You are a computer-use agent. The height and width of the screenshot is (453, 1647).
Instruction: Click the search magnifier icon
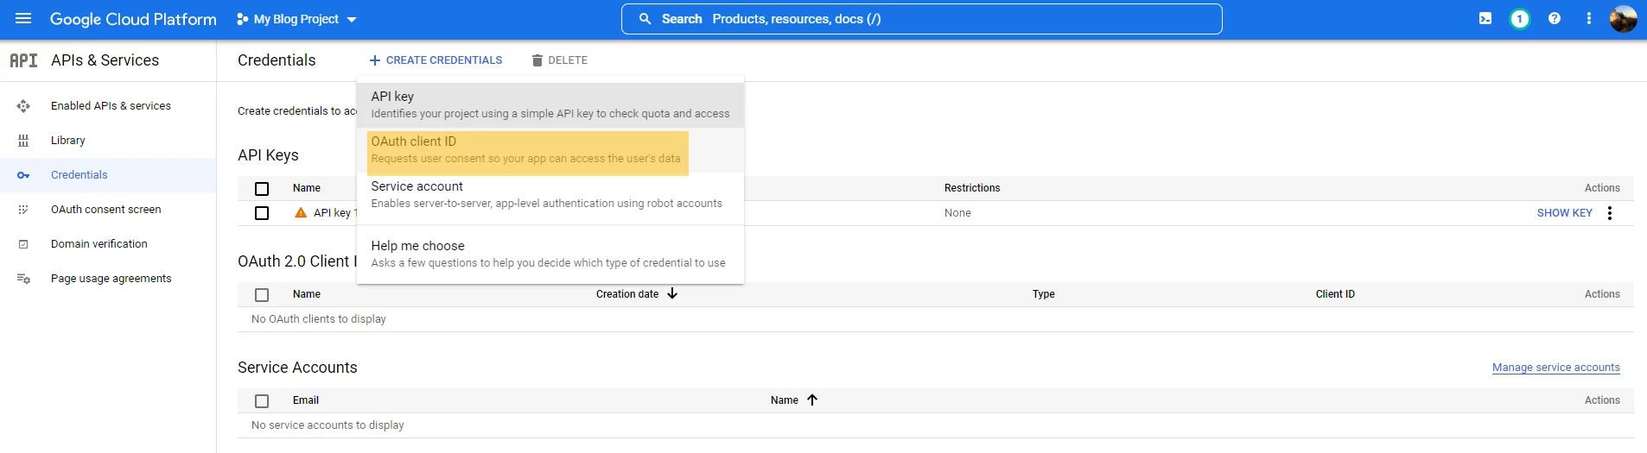tap(645, 19)
